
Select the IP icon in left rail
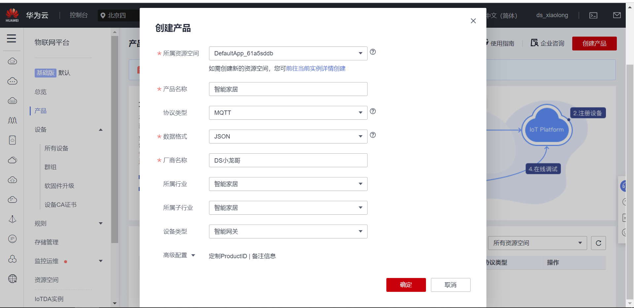[x=13, y=239]
